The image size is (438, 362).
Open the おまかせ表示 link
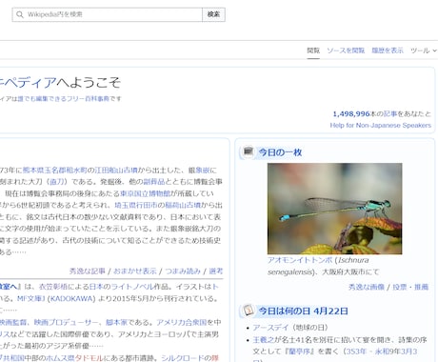[x=135, y=271]
